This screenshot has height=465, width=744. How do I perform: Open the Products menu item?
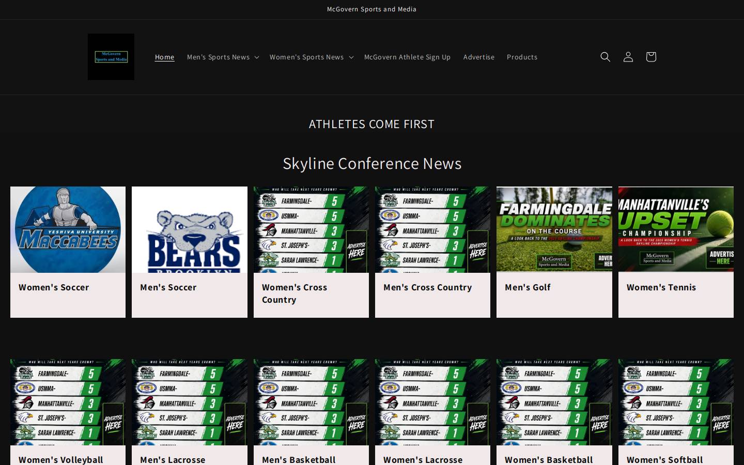522,57
